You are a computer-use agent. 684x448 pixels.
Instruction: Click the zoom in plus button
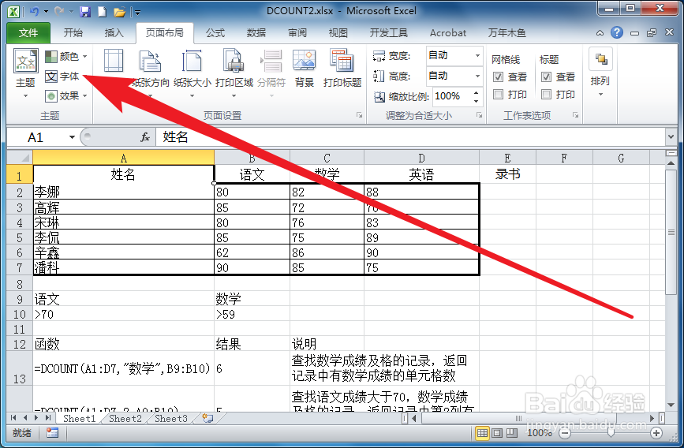(x=656, y=433)
